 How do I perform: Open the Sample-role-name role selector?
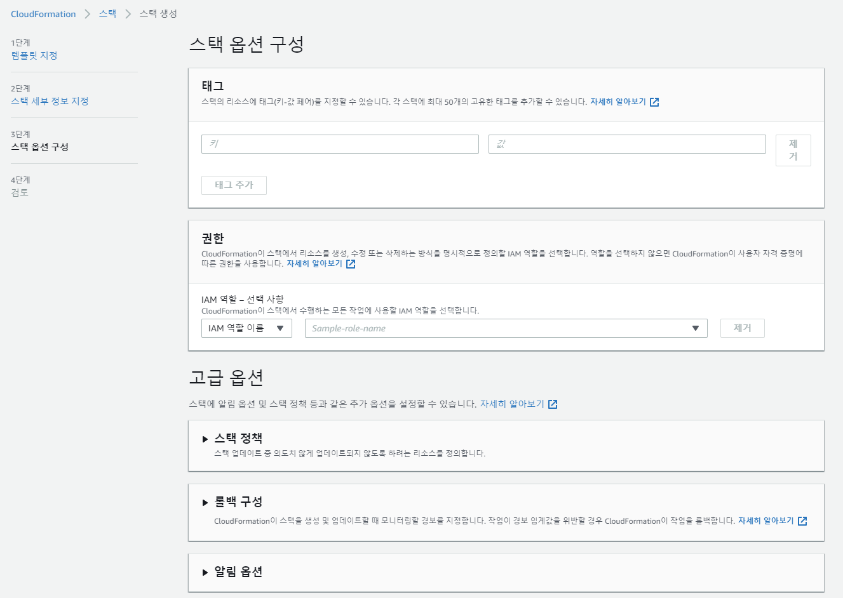[x=506, y=328]
